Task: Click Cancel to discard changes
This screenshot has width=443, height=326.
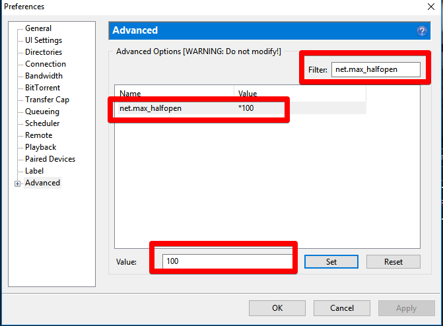Action: pyautogui.click(x=342, y=308)
